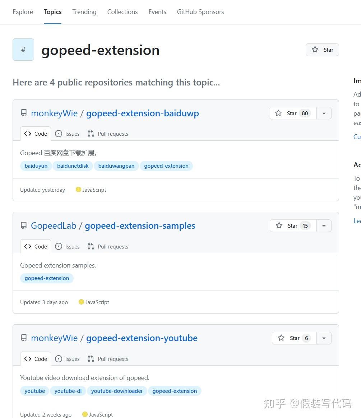Visit the GopeedLab owner link
The image size is (361, 418).
54,226
